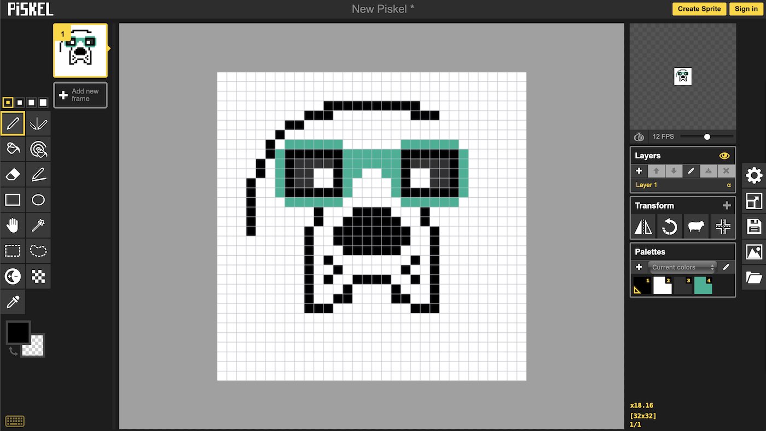
Task: Select the Shape selection magic wand tool
Action: [x=38, y=225]
